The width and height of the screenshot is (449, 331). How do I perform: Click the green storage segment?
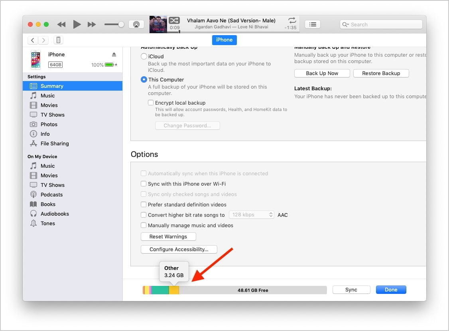(x=160, y=290)
